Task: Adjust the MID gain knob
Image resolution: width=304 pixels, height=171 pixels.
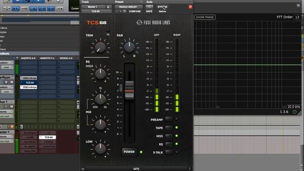Action: [100, 124]
